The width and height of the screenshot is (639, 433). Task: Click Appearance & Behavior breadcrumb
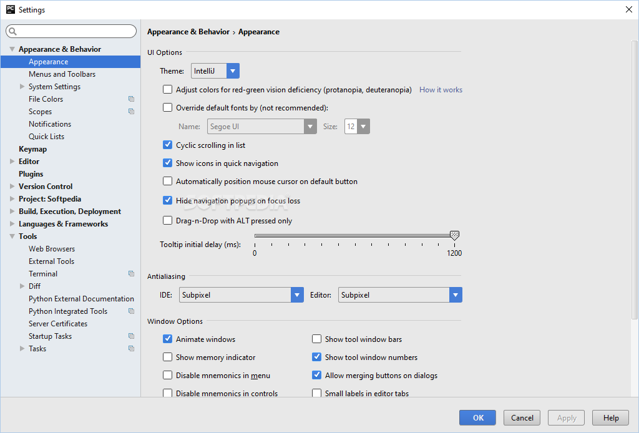point(188,32)
